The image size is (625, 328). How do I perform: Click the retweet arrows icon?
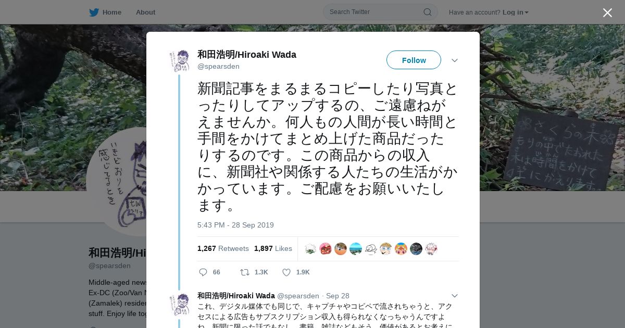tap(244, 272)
